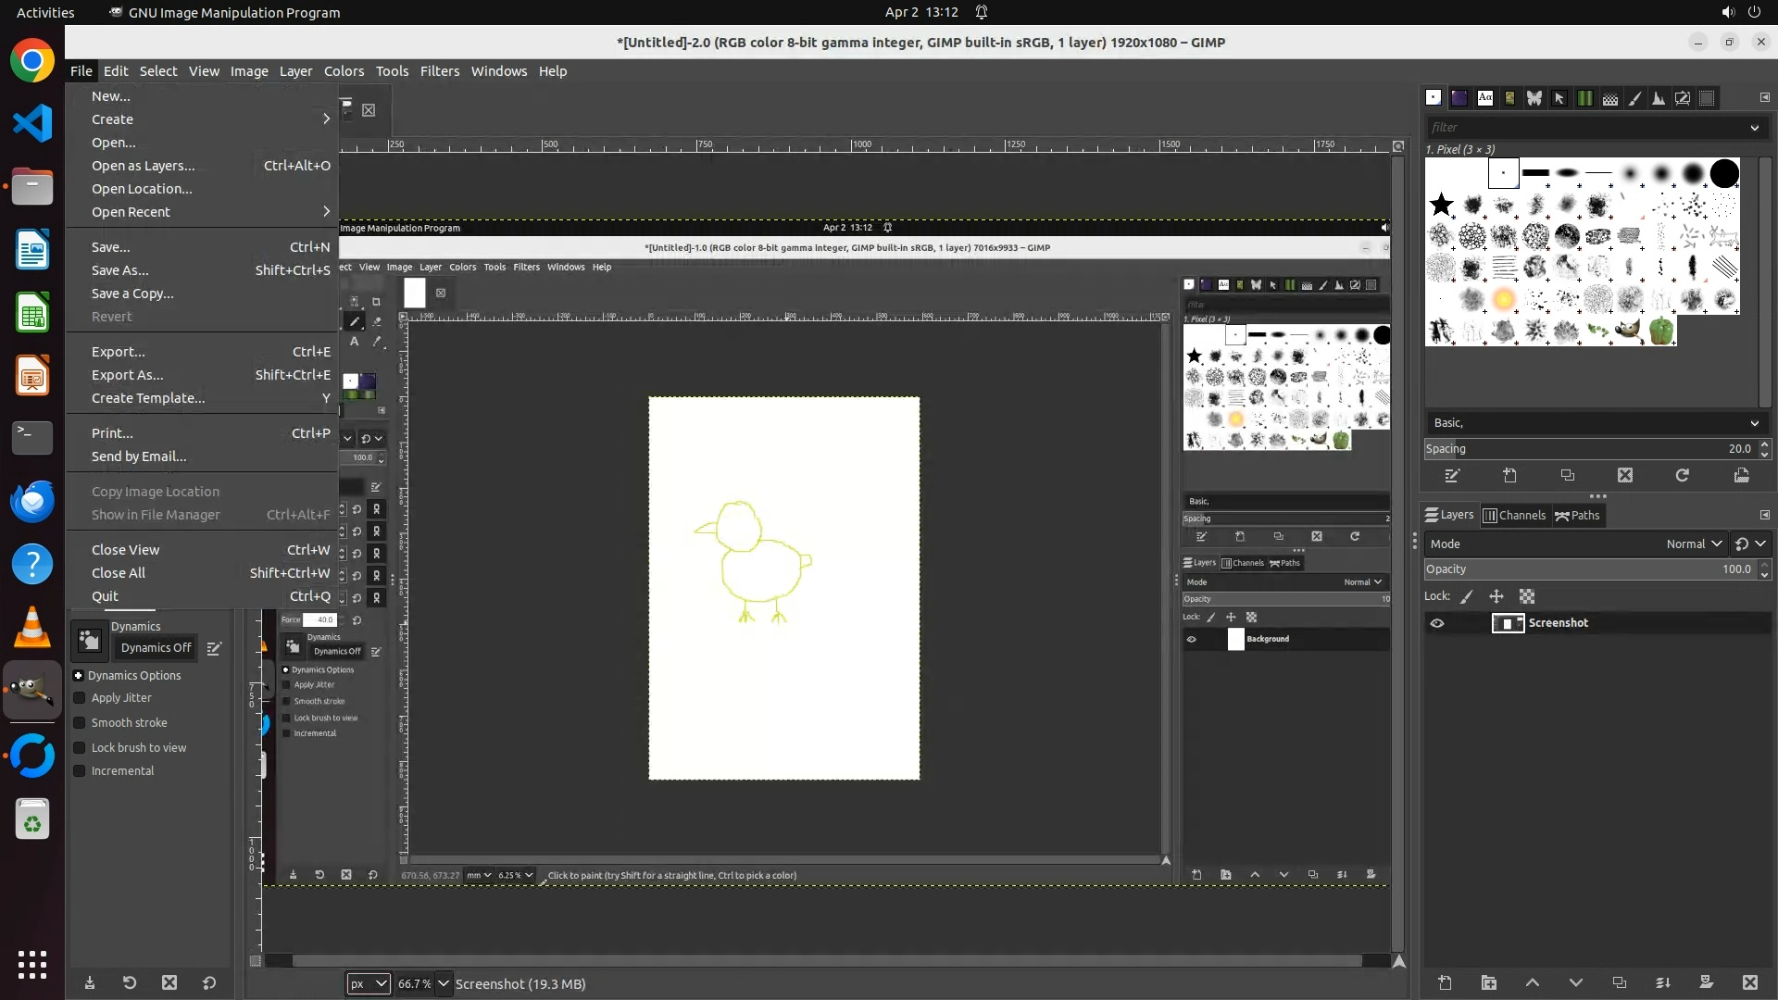Click the refresh brushes icon

point(1682,475)
